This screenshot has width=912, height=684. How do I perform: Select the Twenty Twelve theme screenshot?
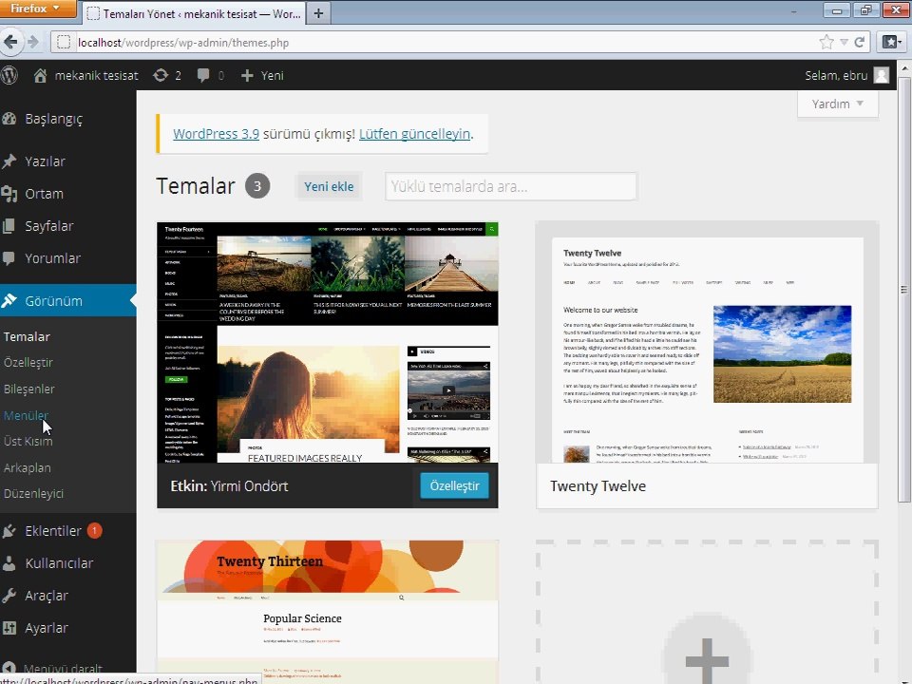[707, 343]
